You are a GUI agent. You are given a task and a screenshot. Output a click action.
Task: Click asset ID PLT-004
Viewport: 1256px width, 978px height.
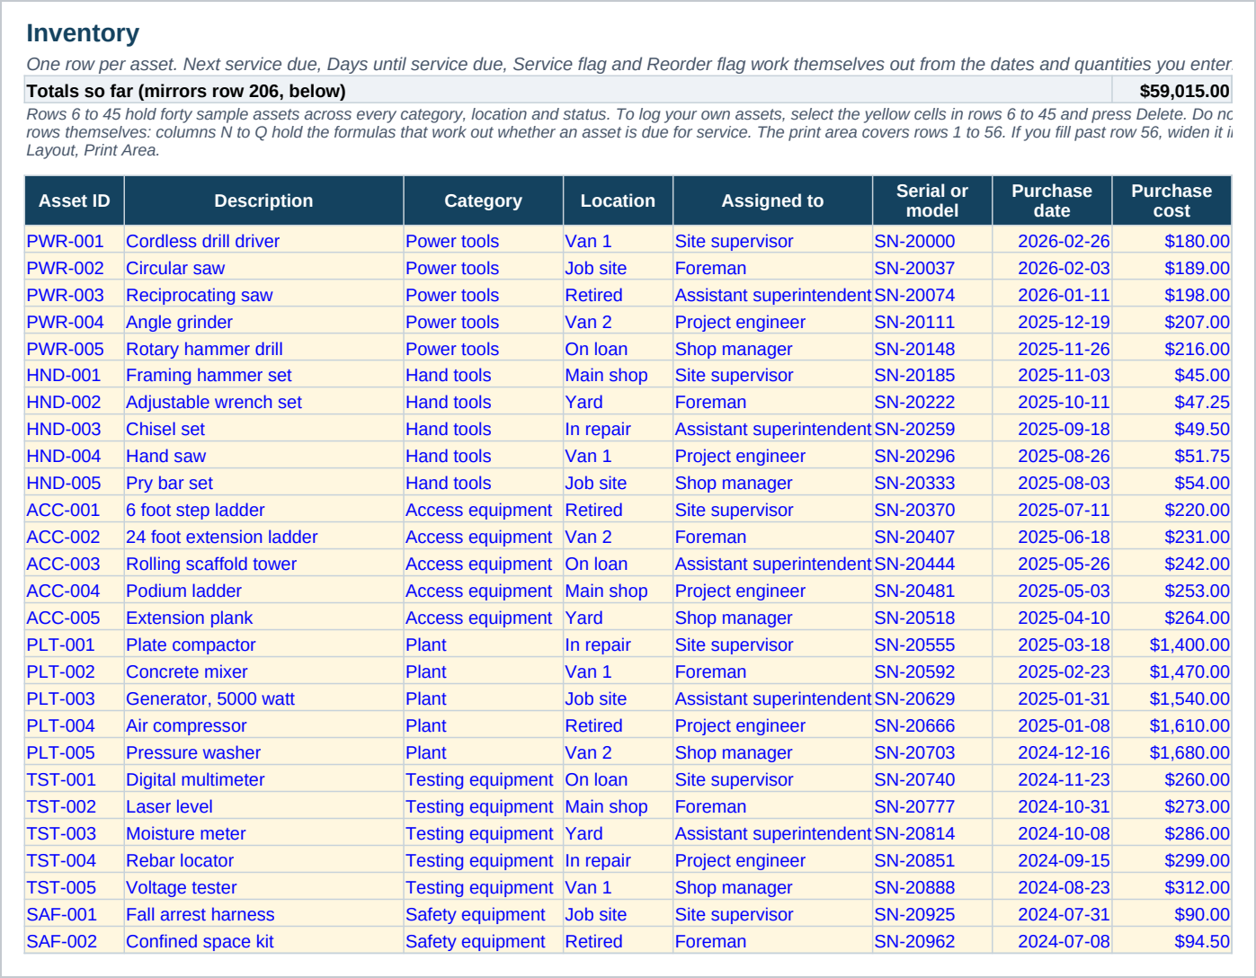pos(75,725)
